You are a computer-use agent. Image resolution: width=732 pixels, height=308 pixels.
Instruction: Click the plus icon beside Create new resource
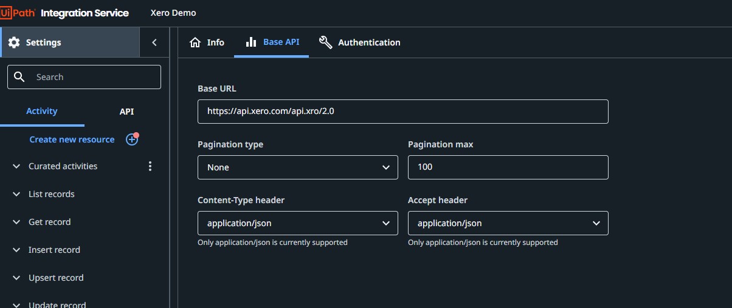(132, 139)
